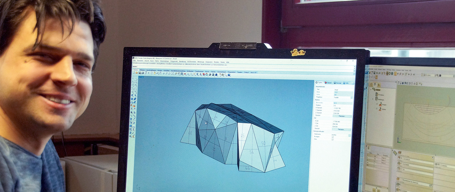Switch to the Kurven toolbar tab
This screenshot has width=455, height=192.
(207, 71)
